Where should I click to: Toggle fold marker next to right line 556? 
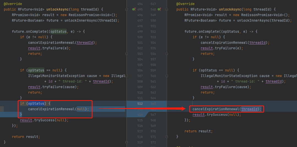(167, 54)
